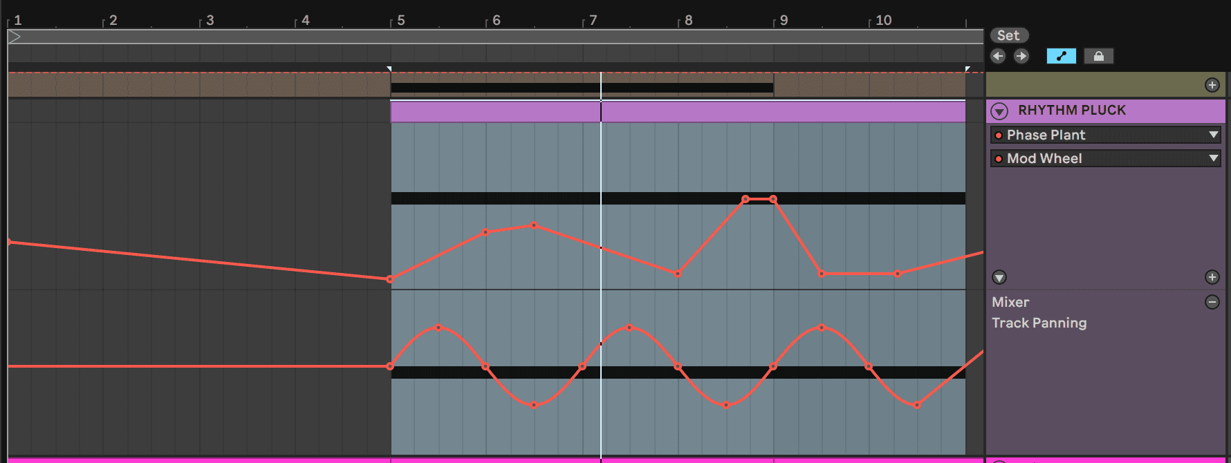The image size is (1231, 463).
Task: Click arrangement start play marker in scrub area
Action: [x=15, y=37]
